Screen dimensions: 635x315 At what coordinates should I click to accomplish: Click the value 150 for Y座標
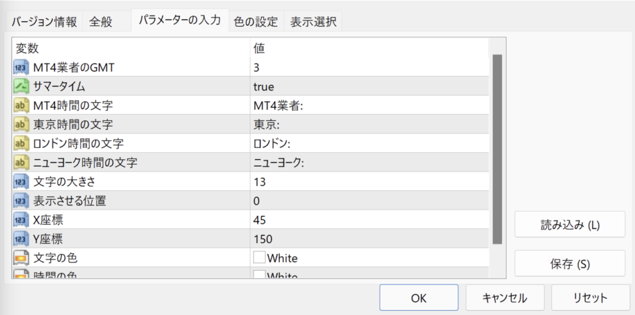tap(263, 239)
